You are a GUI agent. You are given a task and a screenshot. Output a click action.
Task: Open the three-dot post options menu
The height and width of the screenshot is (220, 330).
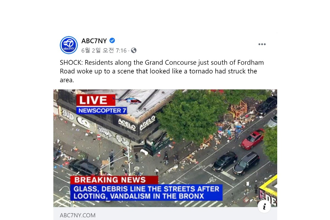pyautogui.click(x=262, y=44)
